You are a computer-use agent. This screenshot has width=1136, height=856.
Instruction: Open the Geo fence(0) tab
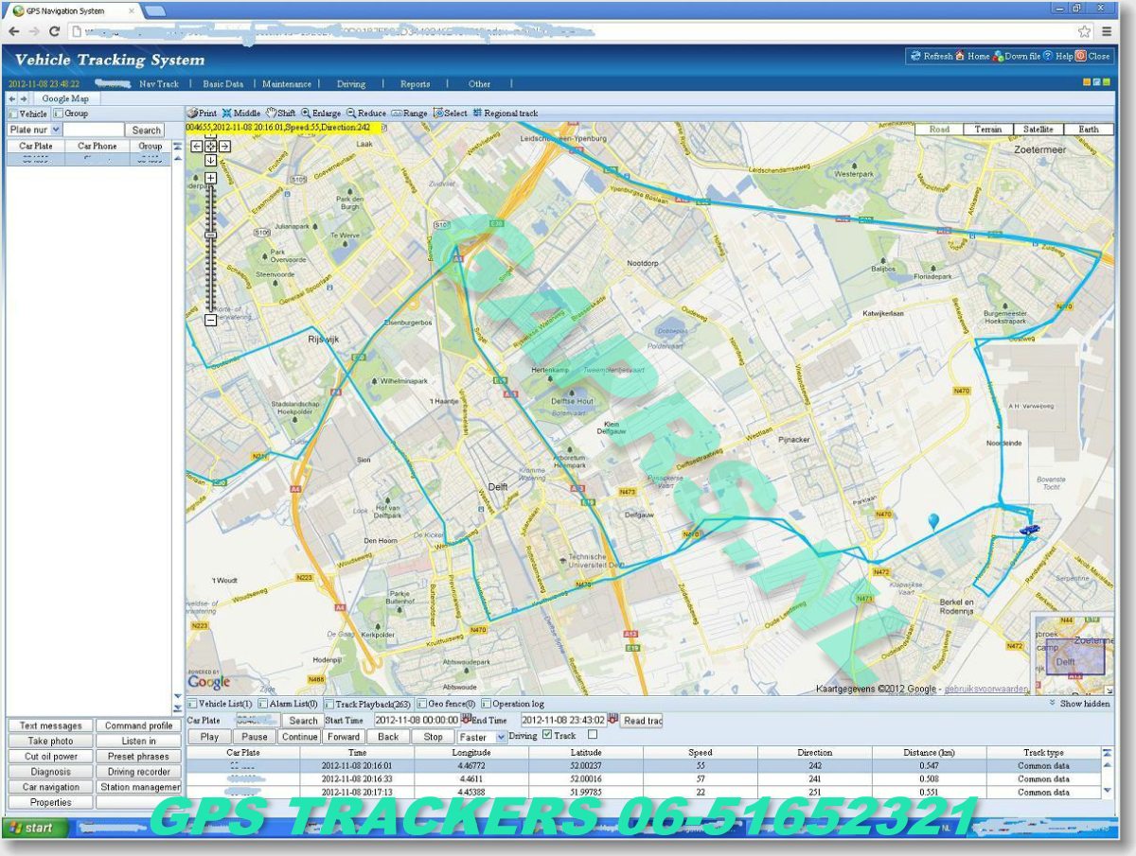click(x=447, y=704)
